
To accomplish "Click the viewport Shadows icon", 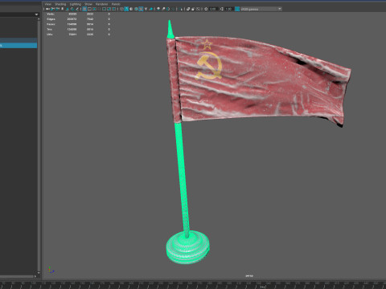I will click(151, 9).
